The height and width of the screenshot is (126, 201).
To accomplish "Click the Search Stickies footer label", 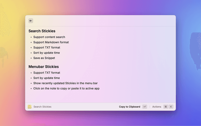I will [42, 107].
